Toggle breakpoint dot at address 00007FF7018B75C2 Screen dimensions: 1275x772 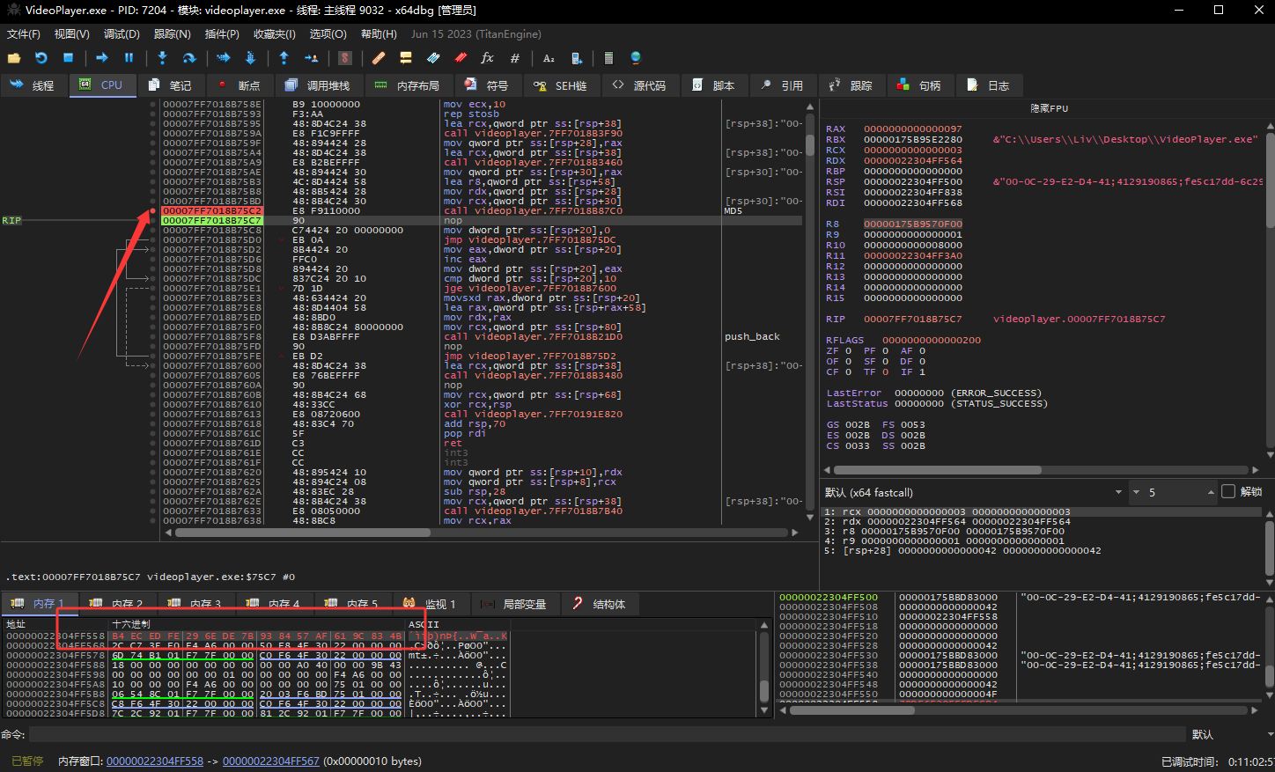coord(152,211)
